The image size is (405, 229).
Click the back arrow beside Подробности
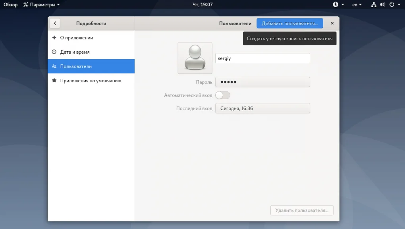pos(54,23)
